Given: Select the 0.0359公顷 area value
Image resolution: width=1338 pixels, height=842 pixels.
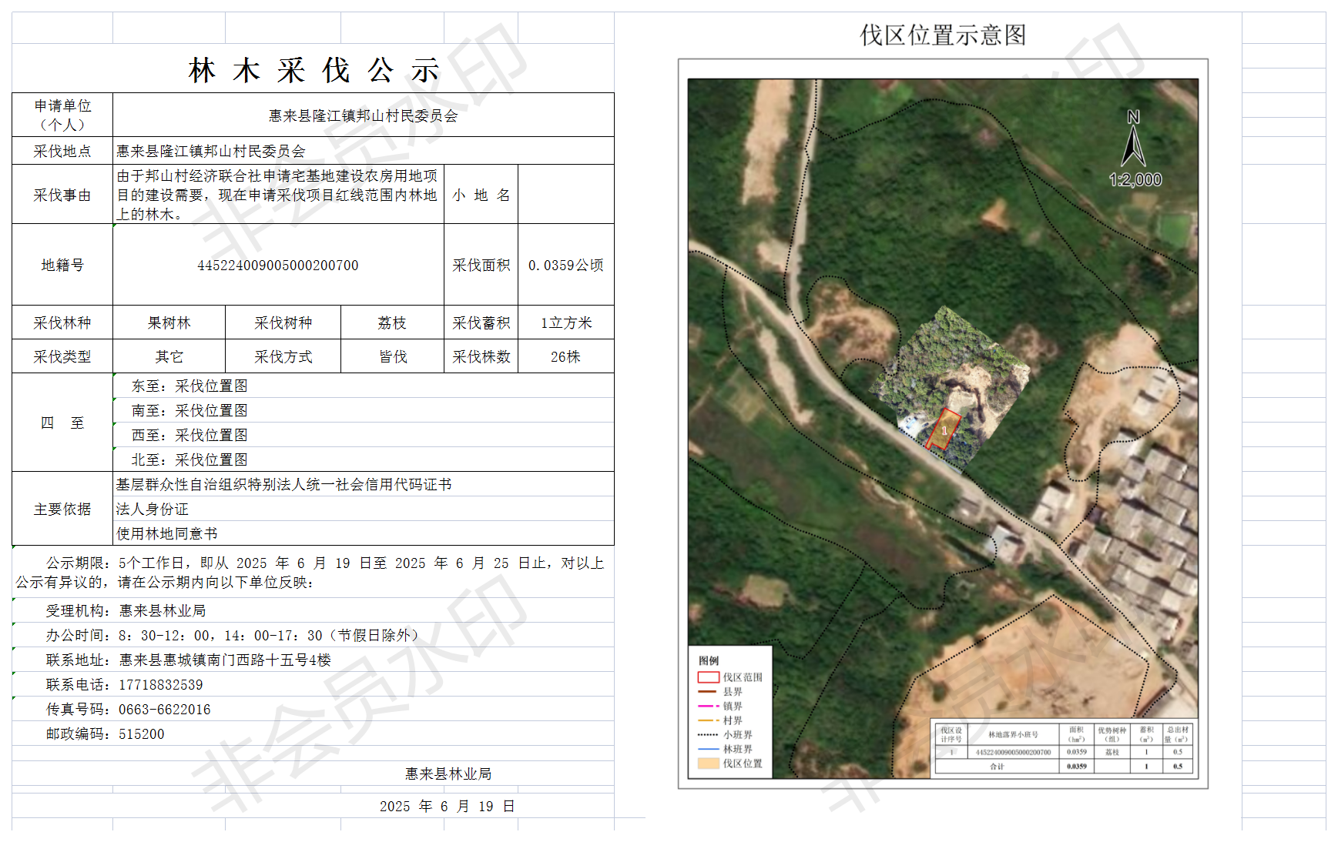Looking at the screenshot, I should click(566, 265).
